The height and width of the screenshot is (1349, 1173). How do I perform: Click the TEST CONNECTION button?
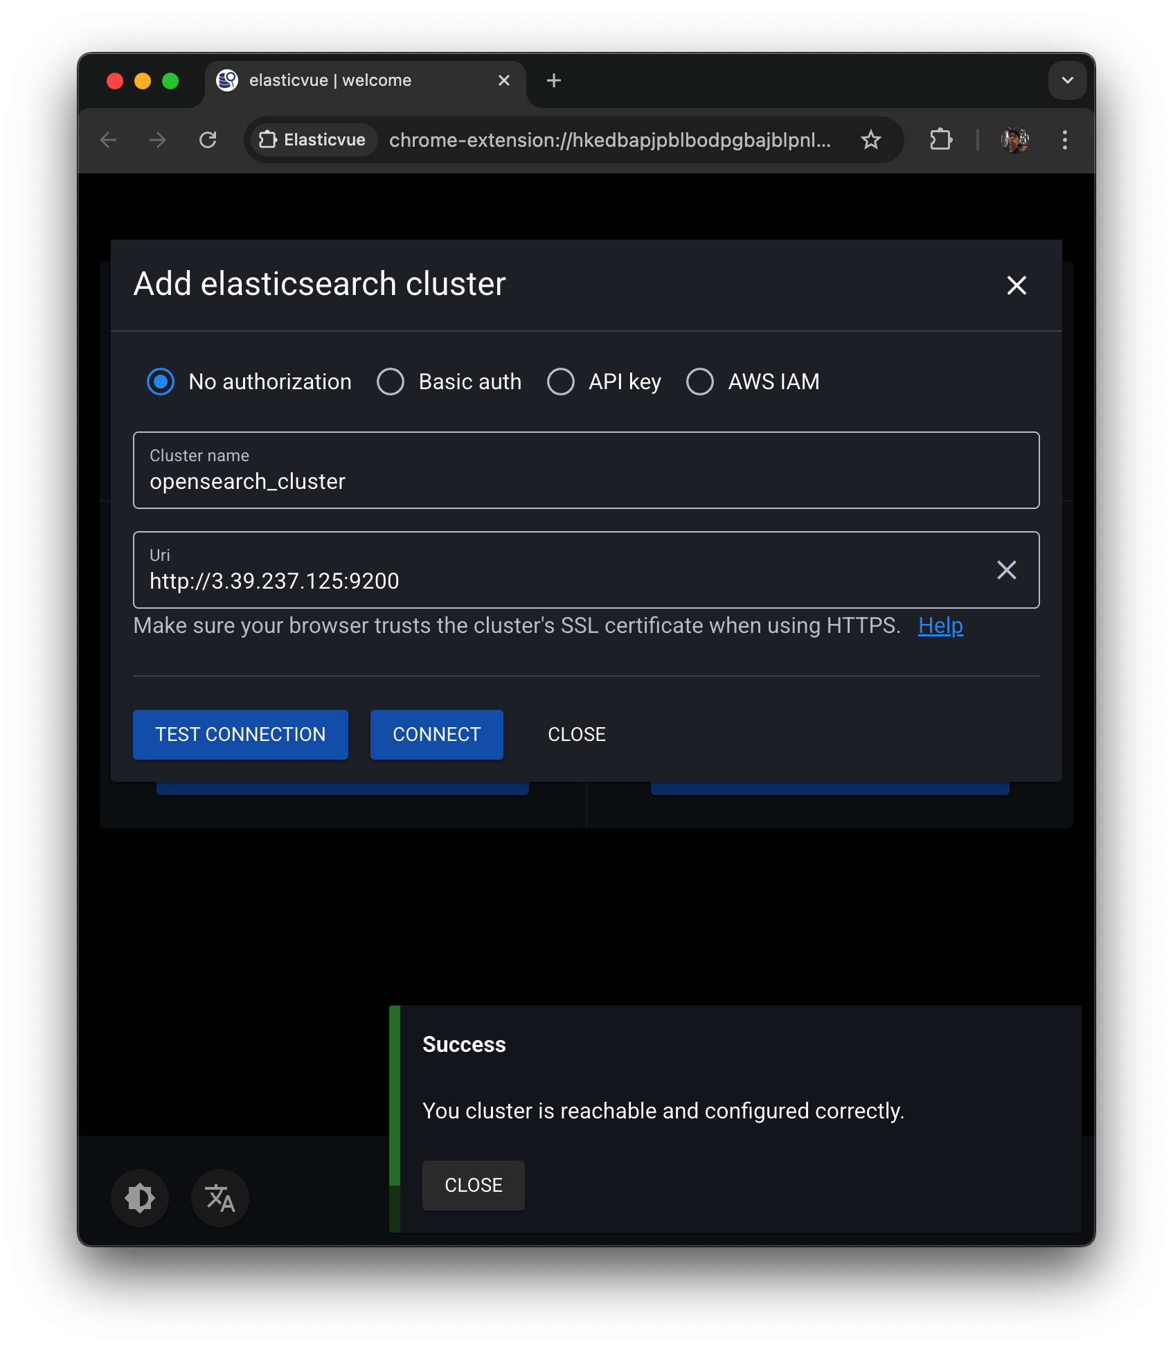coord(240,735)
